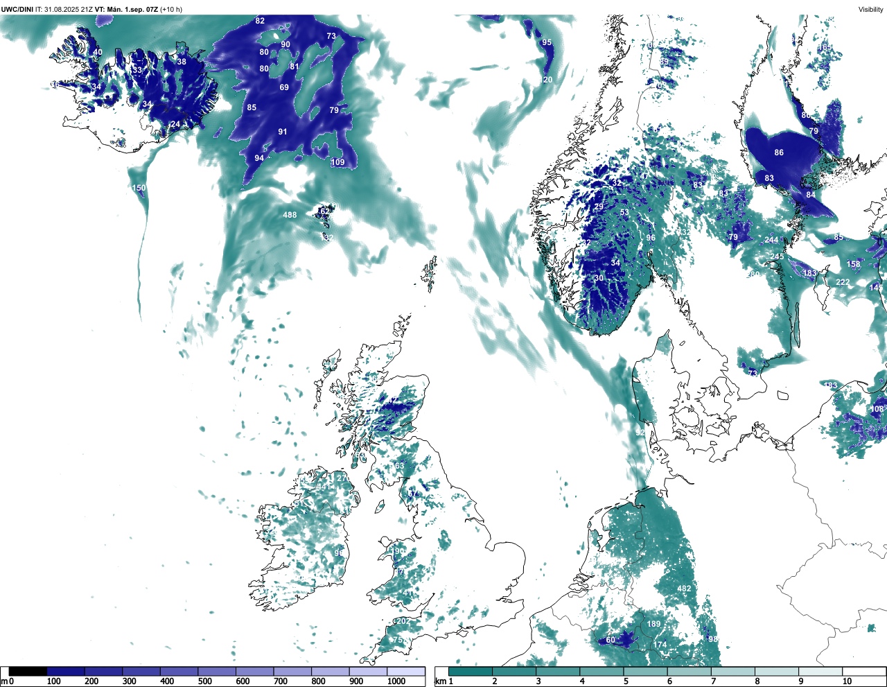This screenshot has width=887, height=687.
Task: Click the 89 value over northern Scandinavia
Action: pyautogui.click(x=664, y=62)
